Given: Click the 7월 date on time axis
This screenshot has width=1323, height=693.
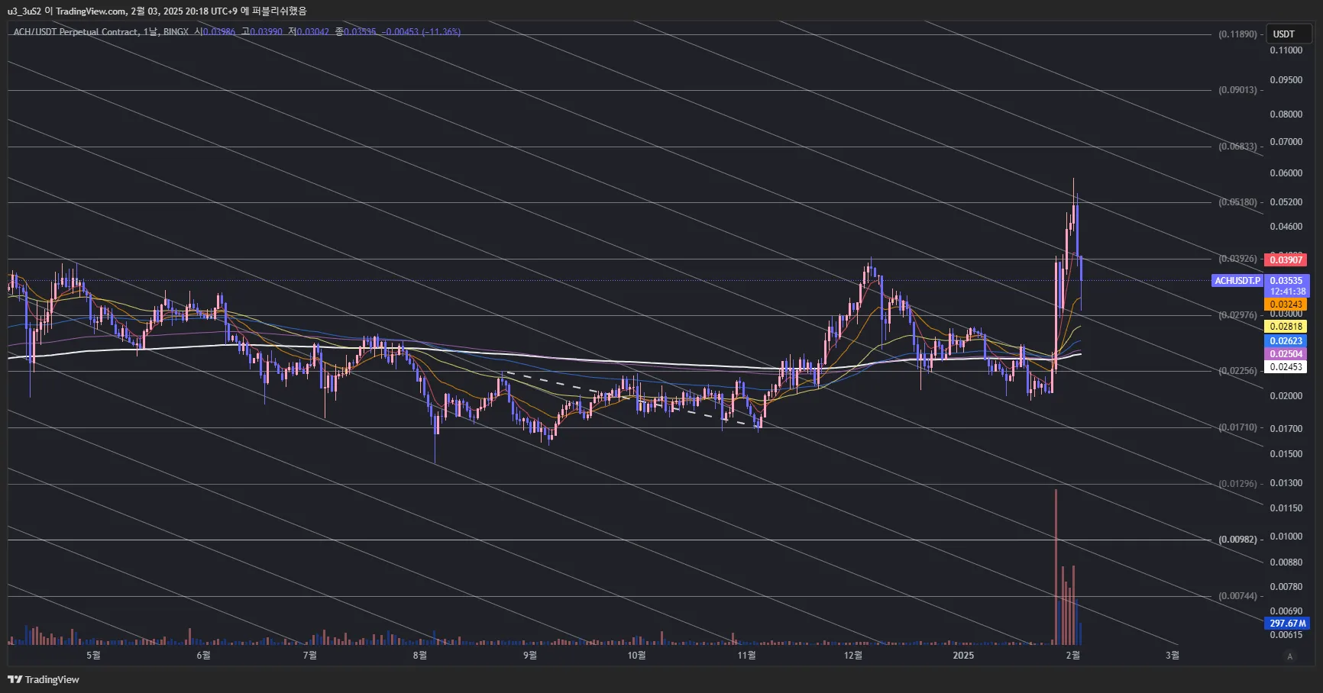Looking at the screenshot, I should point(309,656).
